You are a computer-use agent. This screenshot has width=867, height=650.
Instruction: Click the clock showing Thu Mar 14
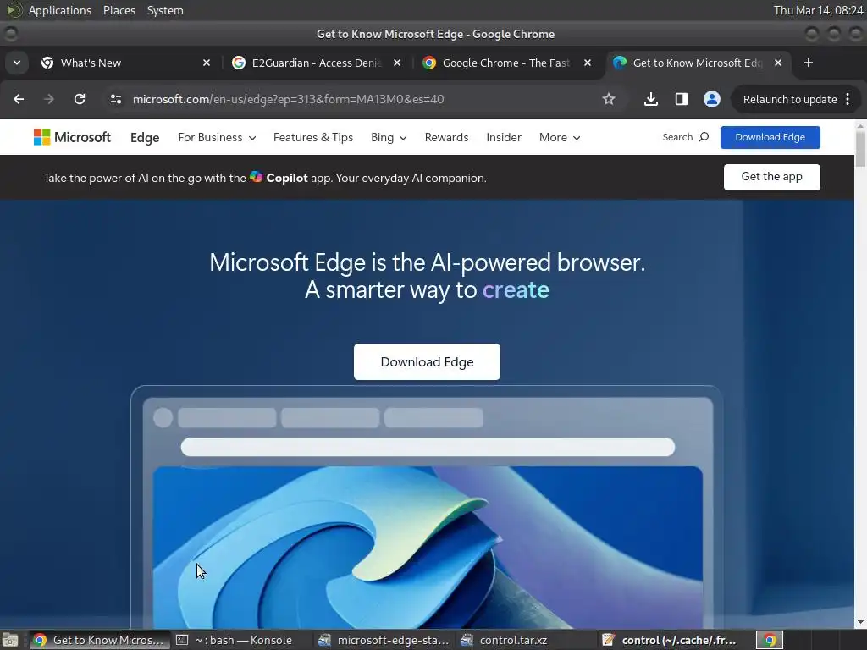[818, 10]
